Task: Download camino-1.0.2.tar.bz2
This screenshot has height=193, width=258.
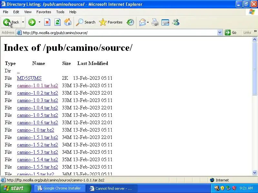Action: (37, 93)
